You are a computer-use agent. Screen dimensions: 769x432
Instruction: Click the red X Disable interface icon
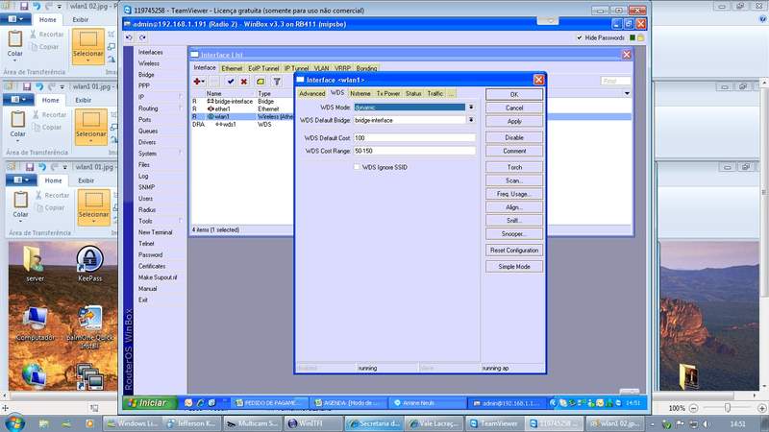pyautogui.click(x=244, y=82)
